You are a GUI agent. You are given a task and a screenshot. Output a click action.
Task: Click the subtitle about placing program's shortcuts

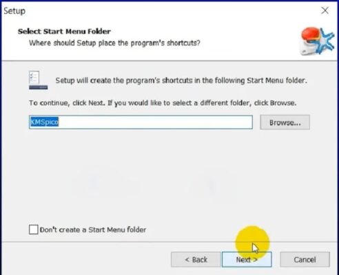click(x=114, y=43)
